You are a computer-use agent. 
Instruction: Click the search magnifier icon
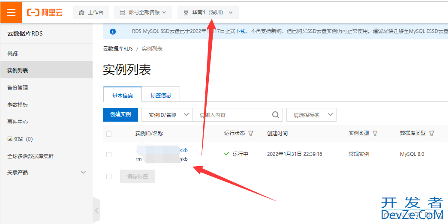[x=275, y=115]
